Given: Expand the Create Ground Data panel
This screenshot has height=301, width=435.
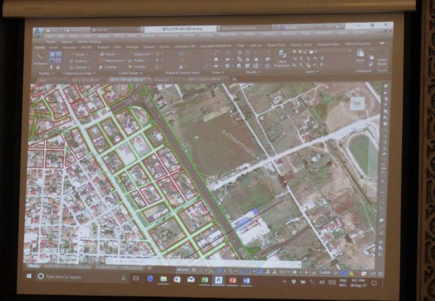Looking at the screenshot, I should [80, 74].
